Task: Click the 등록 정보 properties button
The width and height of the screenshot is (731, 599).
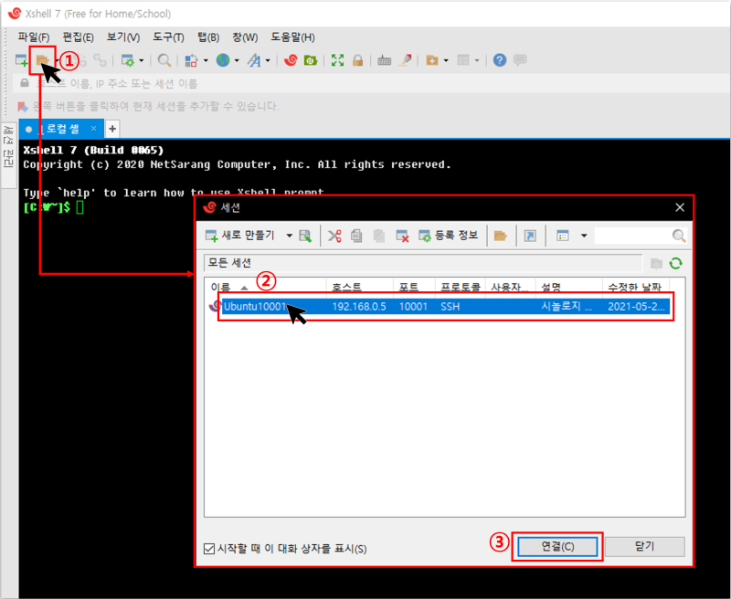Action: 449,236
